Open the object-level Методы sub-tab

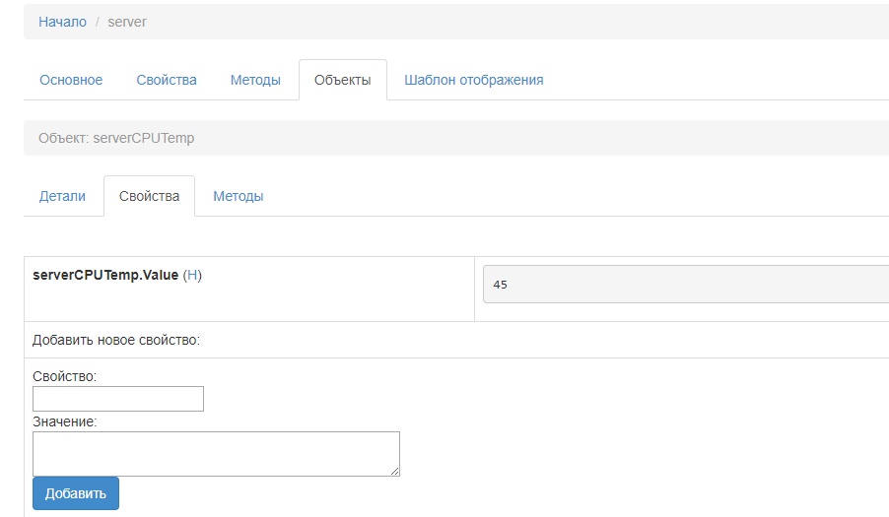pos(238,196)
